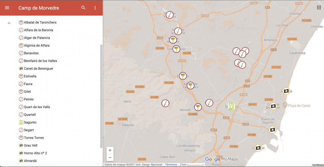Zoom out the map with minus button
Viewport: 324px width, 167px height.
click(110, 158)
